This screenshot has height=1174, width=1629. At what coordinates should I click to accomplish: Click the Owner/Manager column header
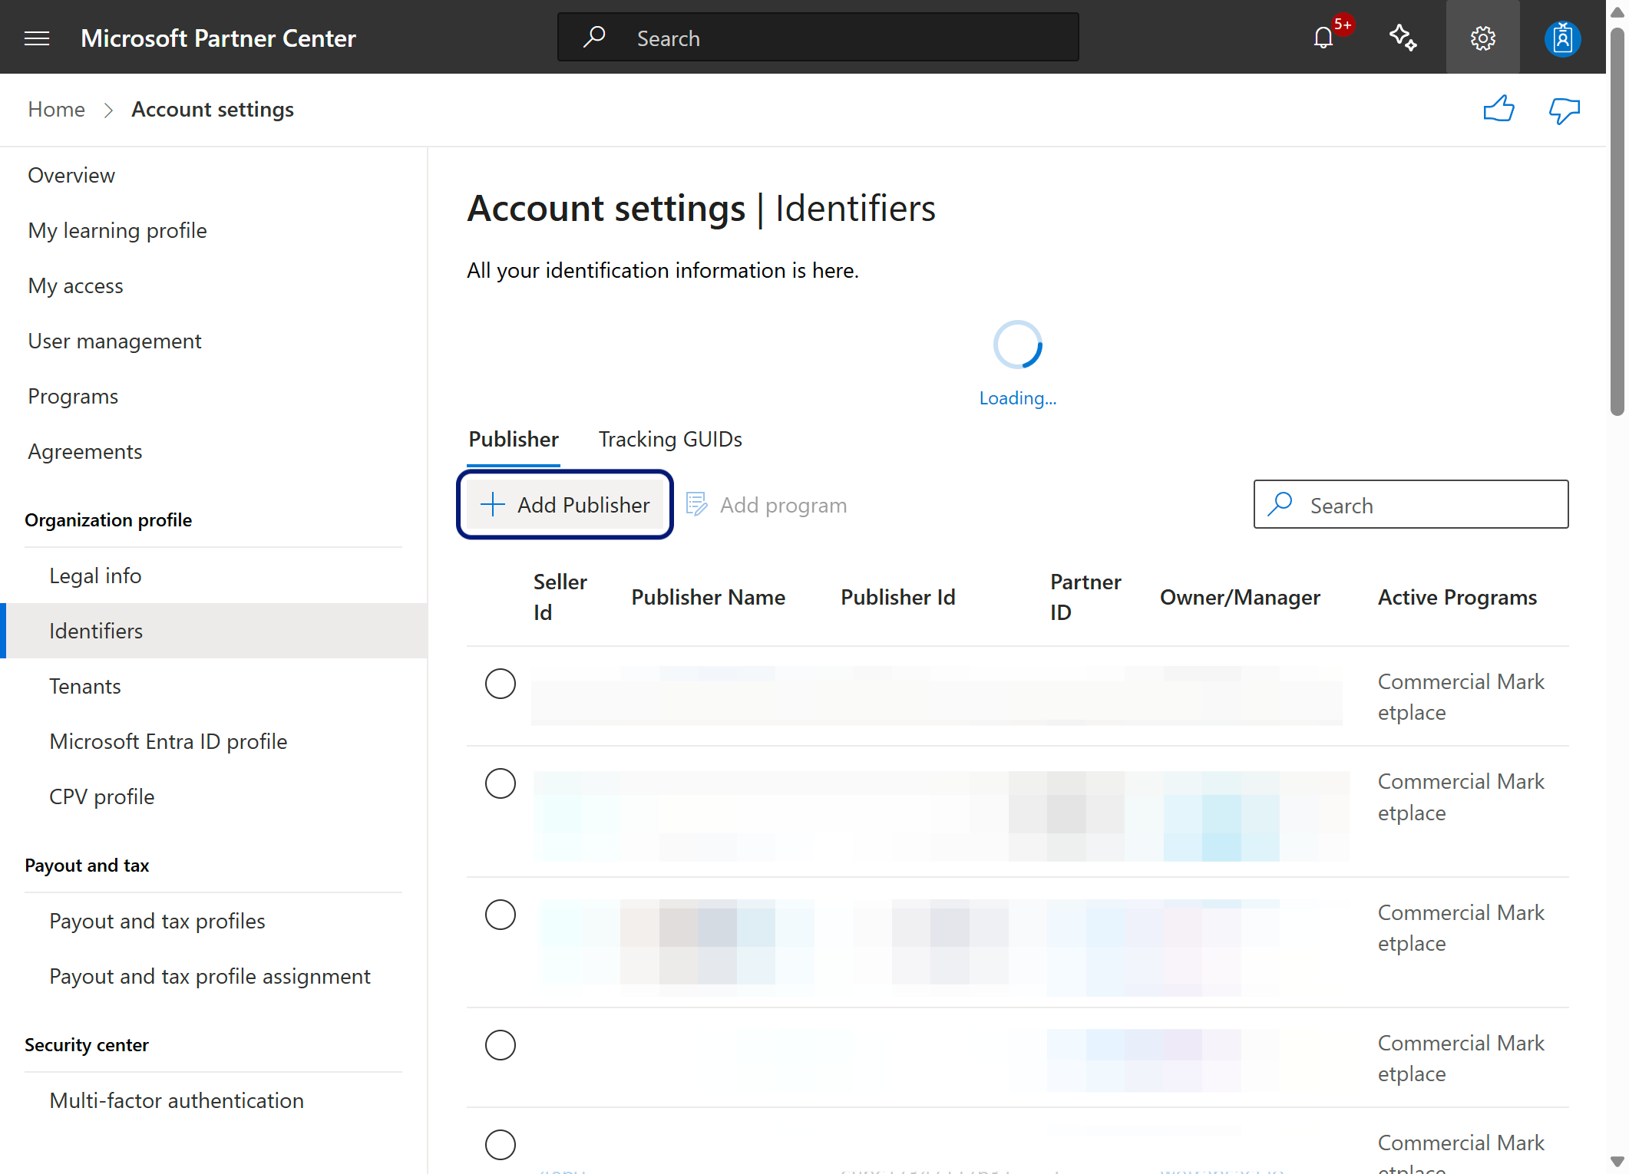[x=1240, y=598]
